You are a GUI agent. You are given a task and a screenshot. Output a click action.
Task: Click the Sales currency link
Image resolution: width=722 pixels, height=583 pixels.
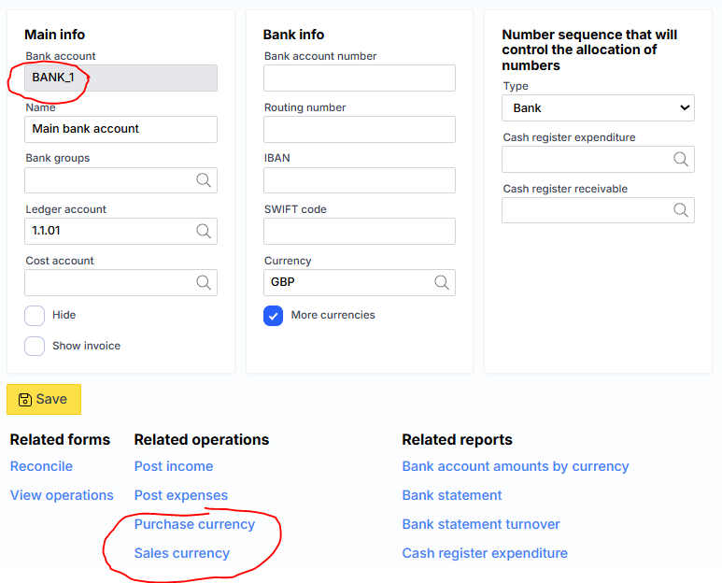click(182, 553)
